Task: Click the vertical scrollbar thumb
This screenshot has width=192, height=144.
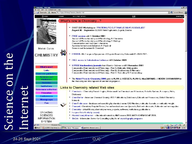Action: (x=186, y=34)
